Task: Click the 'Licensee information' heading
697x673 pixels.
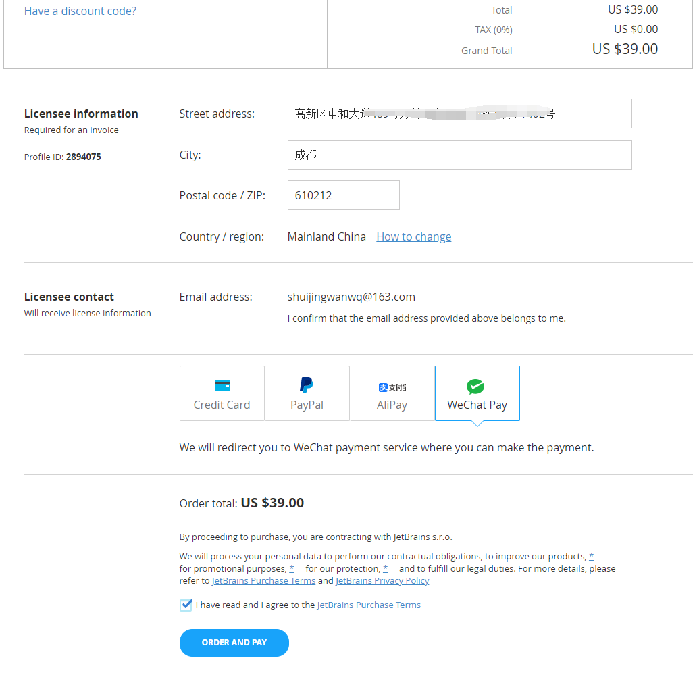Action: (x=81, y=114)
